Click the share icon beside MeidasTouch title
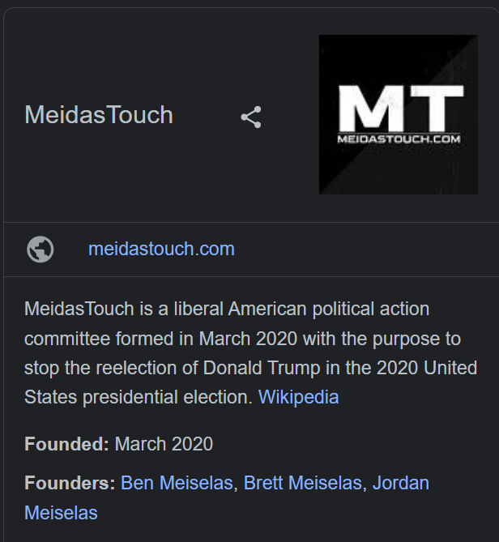 [x=251, y=117]
